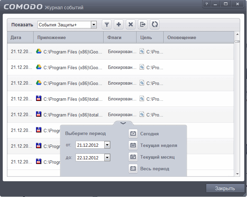Click the start date field '21.12.2012'

pos(90,145)
